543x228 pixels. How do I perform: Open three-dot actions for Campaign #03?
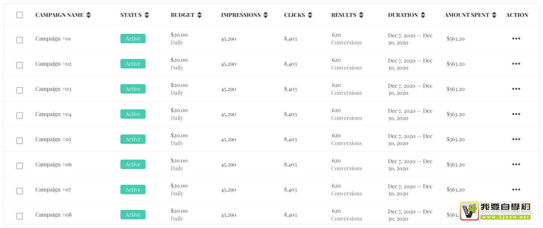coord(516,89)
